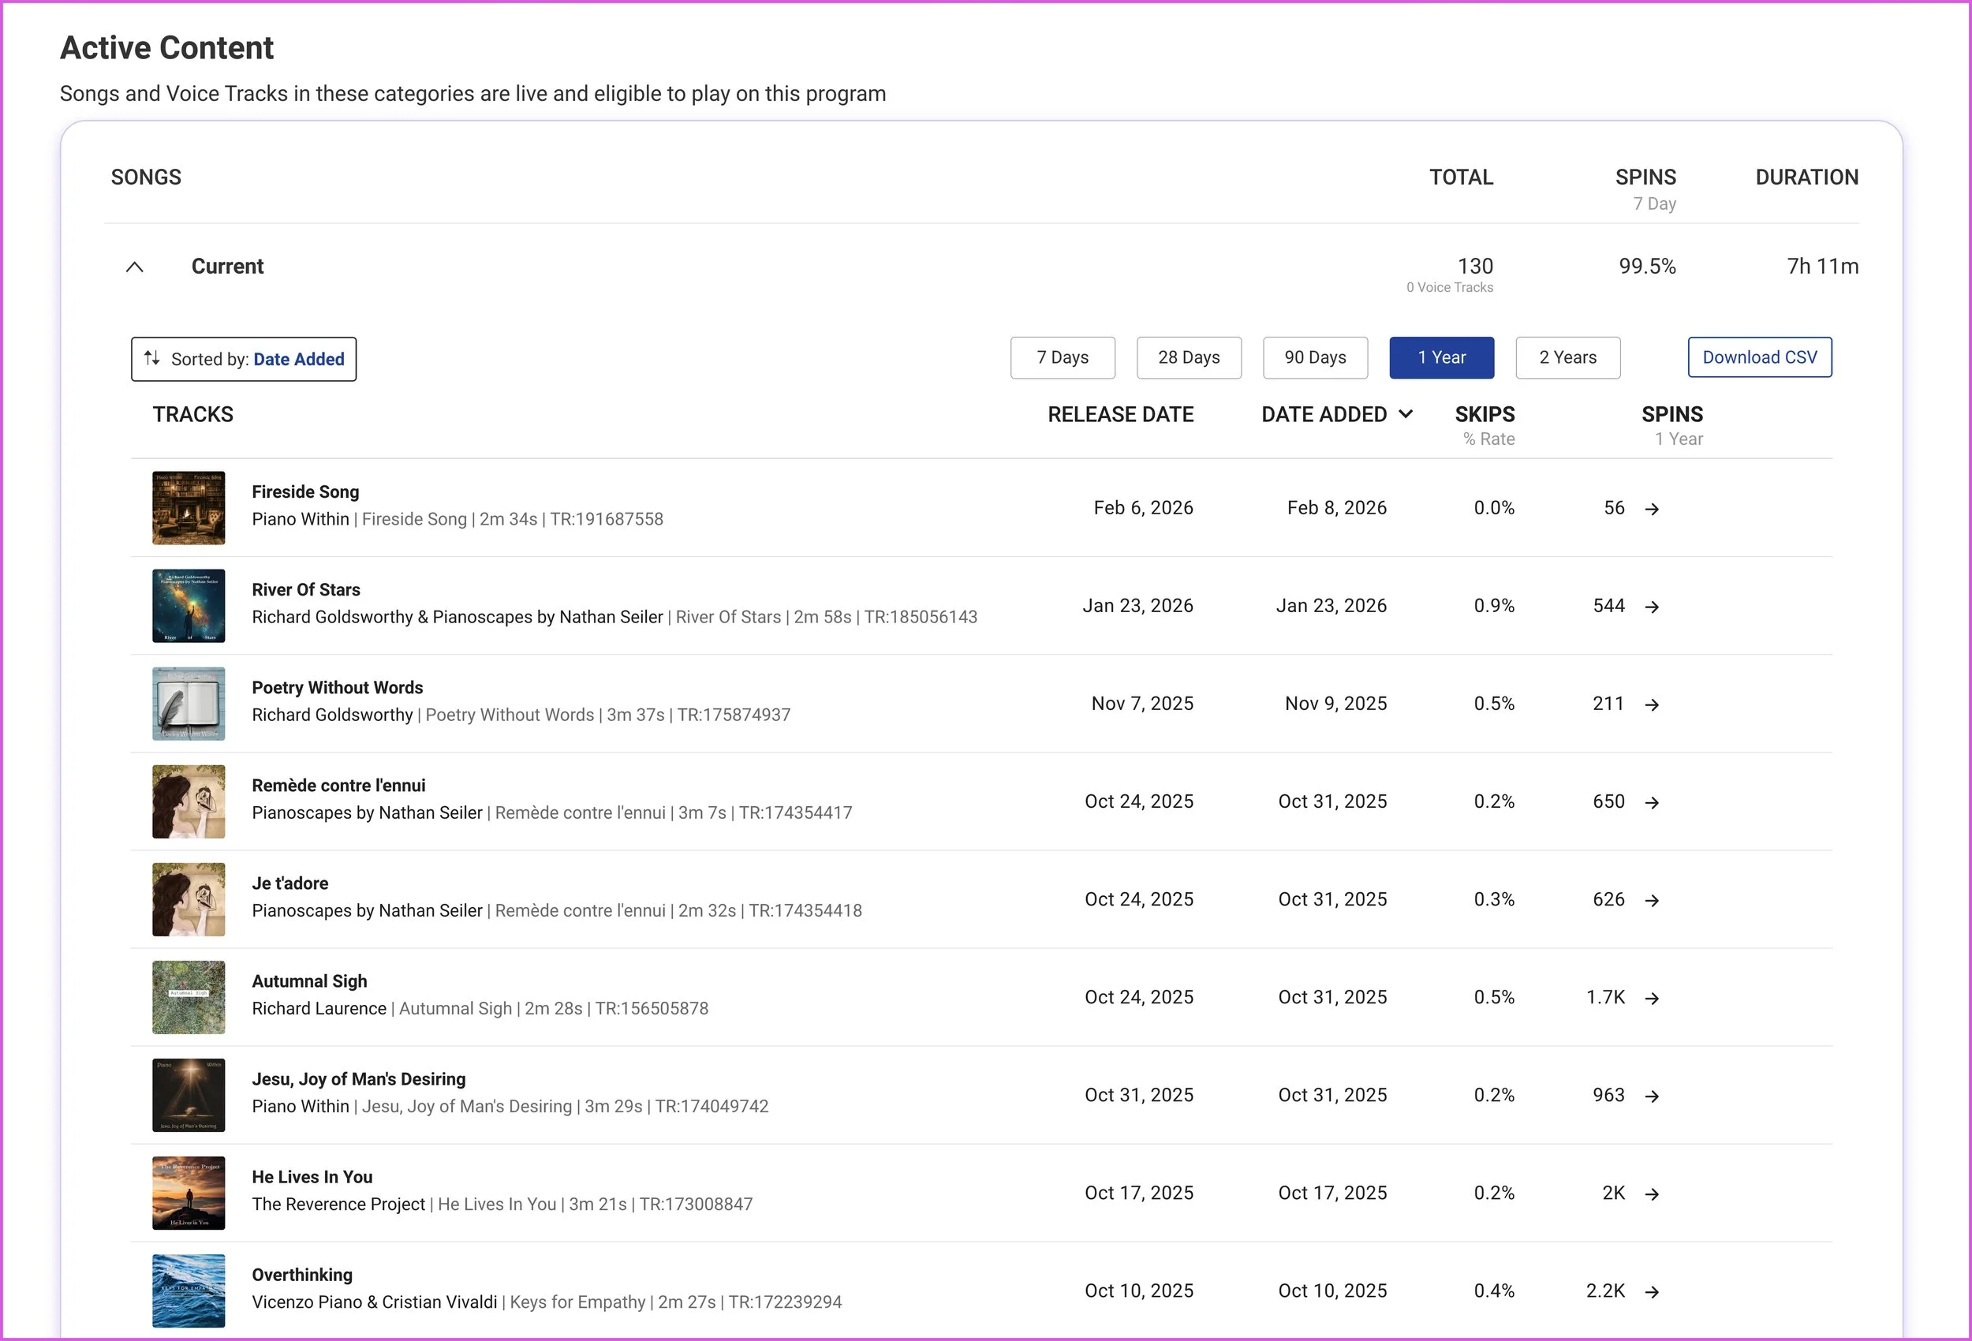Open the Fireside Song album thumbnail
Viewport: 1972px width, 1341px height.
[x=189, y=507]
